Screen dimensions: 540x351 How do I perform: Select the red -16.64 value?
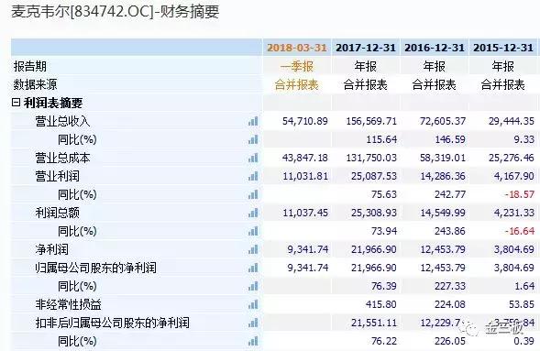tap(520, 231)
